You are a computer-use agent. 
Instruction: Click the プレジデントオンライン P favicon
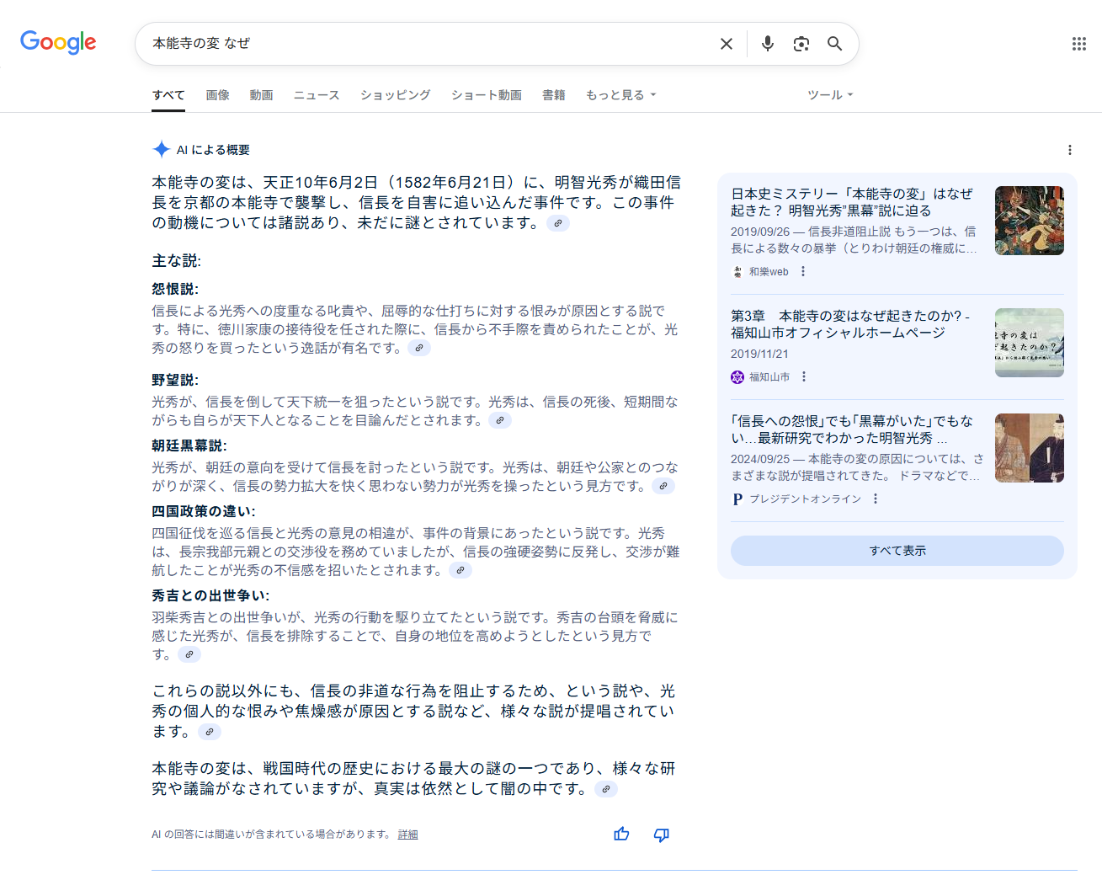(x=737, y=499)
